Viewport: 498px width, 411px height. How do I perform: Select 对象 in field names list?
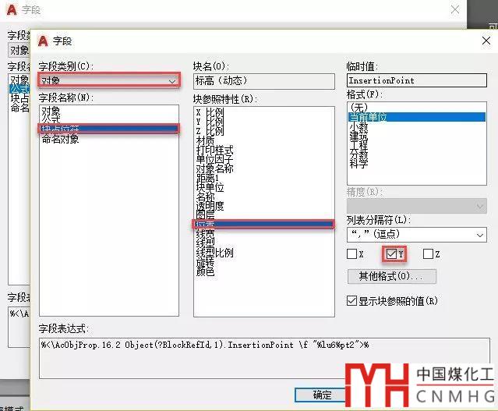tap(51, 111)
